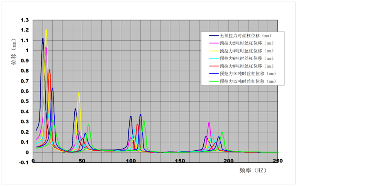Click the 250 tick label on X-axis
This screenshot has width=373, height=186.
pos(277,161)
